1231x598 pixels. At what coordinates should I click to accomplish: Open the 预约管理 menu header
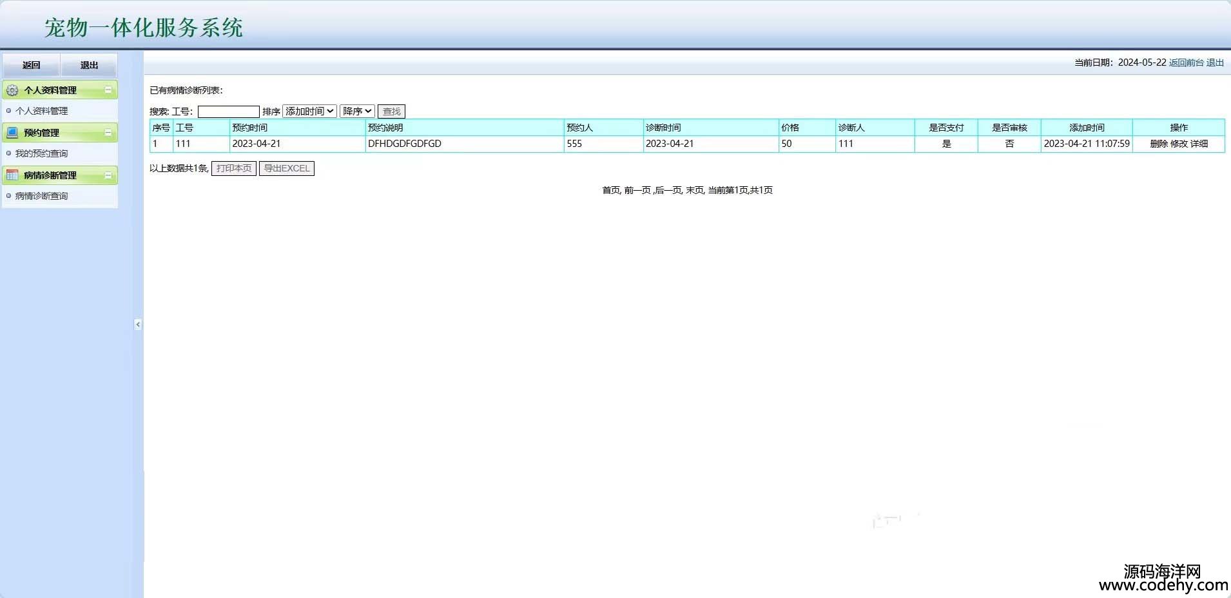click(x=60, y=133)
